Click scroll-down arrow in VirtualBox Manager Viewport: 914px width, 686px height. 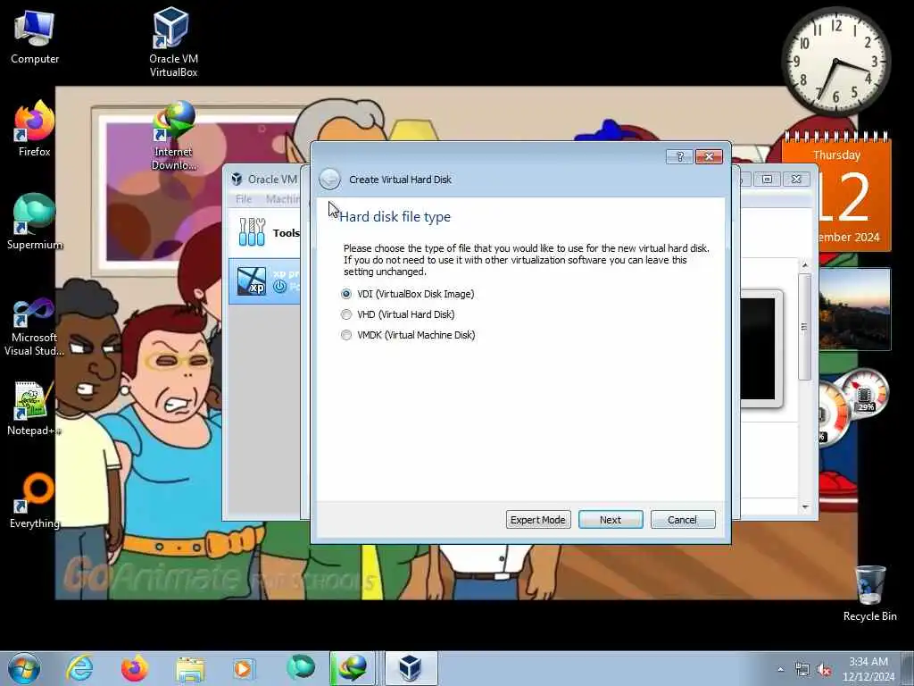click(805, 507)
